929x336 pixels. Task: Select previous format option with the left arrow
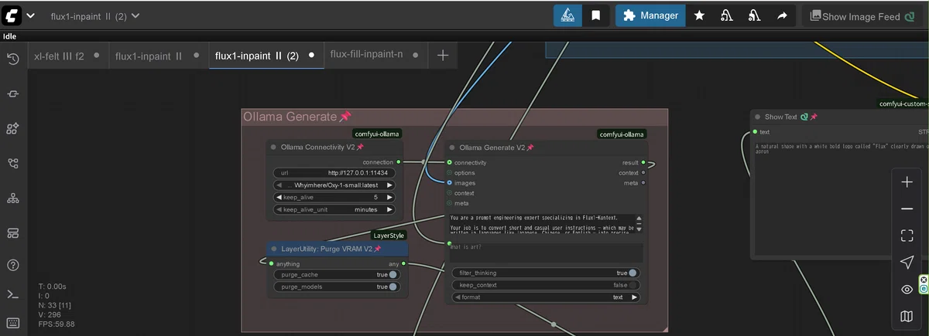tap(457, 297)
